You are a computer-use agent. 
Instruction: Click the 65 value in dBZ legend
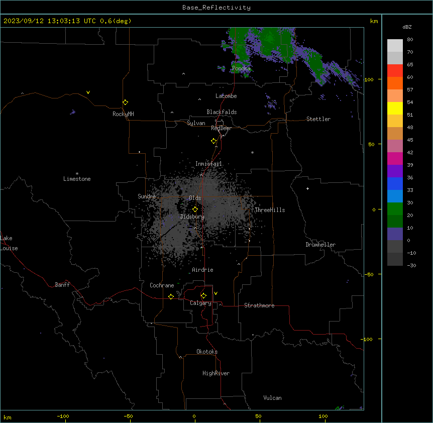410,65
